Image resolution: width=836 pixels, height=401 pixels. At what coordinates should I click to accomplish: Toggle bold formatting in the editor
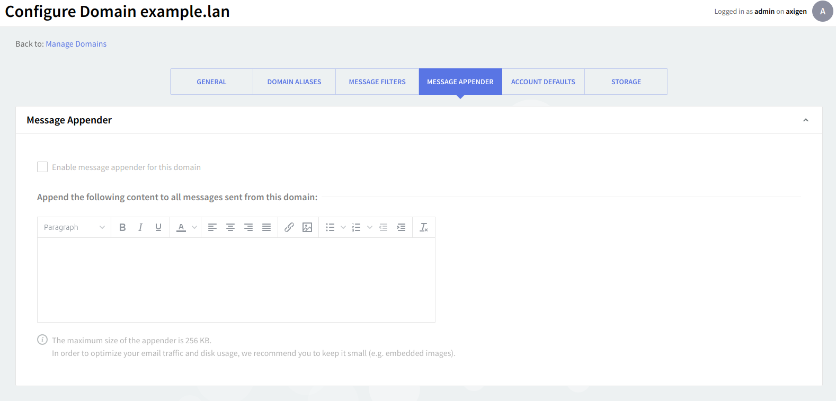[122, 227]
